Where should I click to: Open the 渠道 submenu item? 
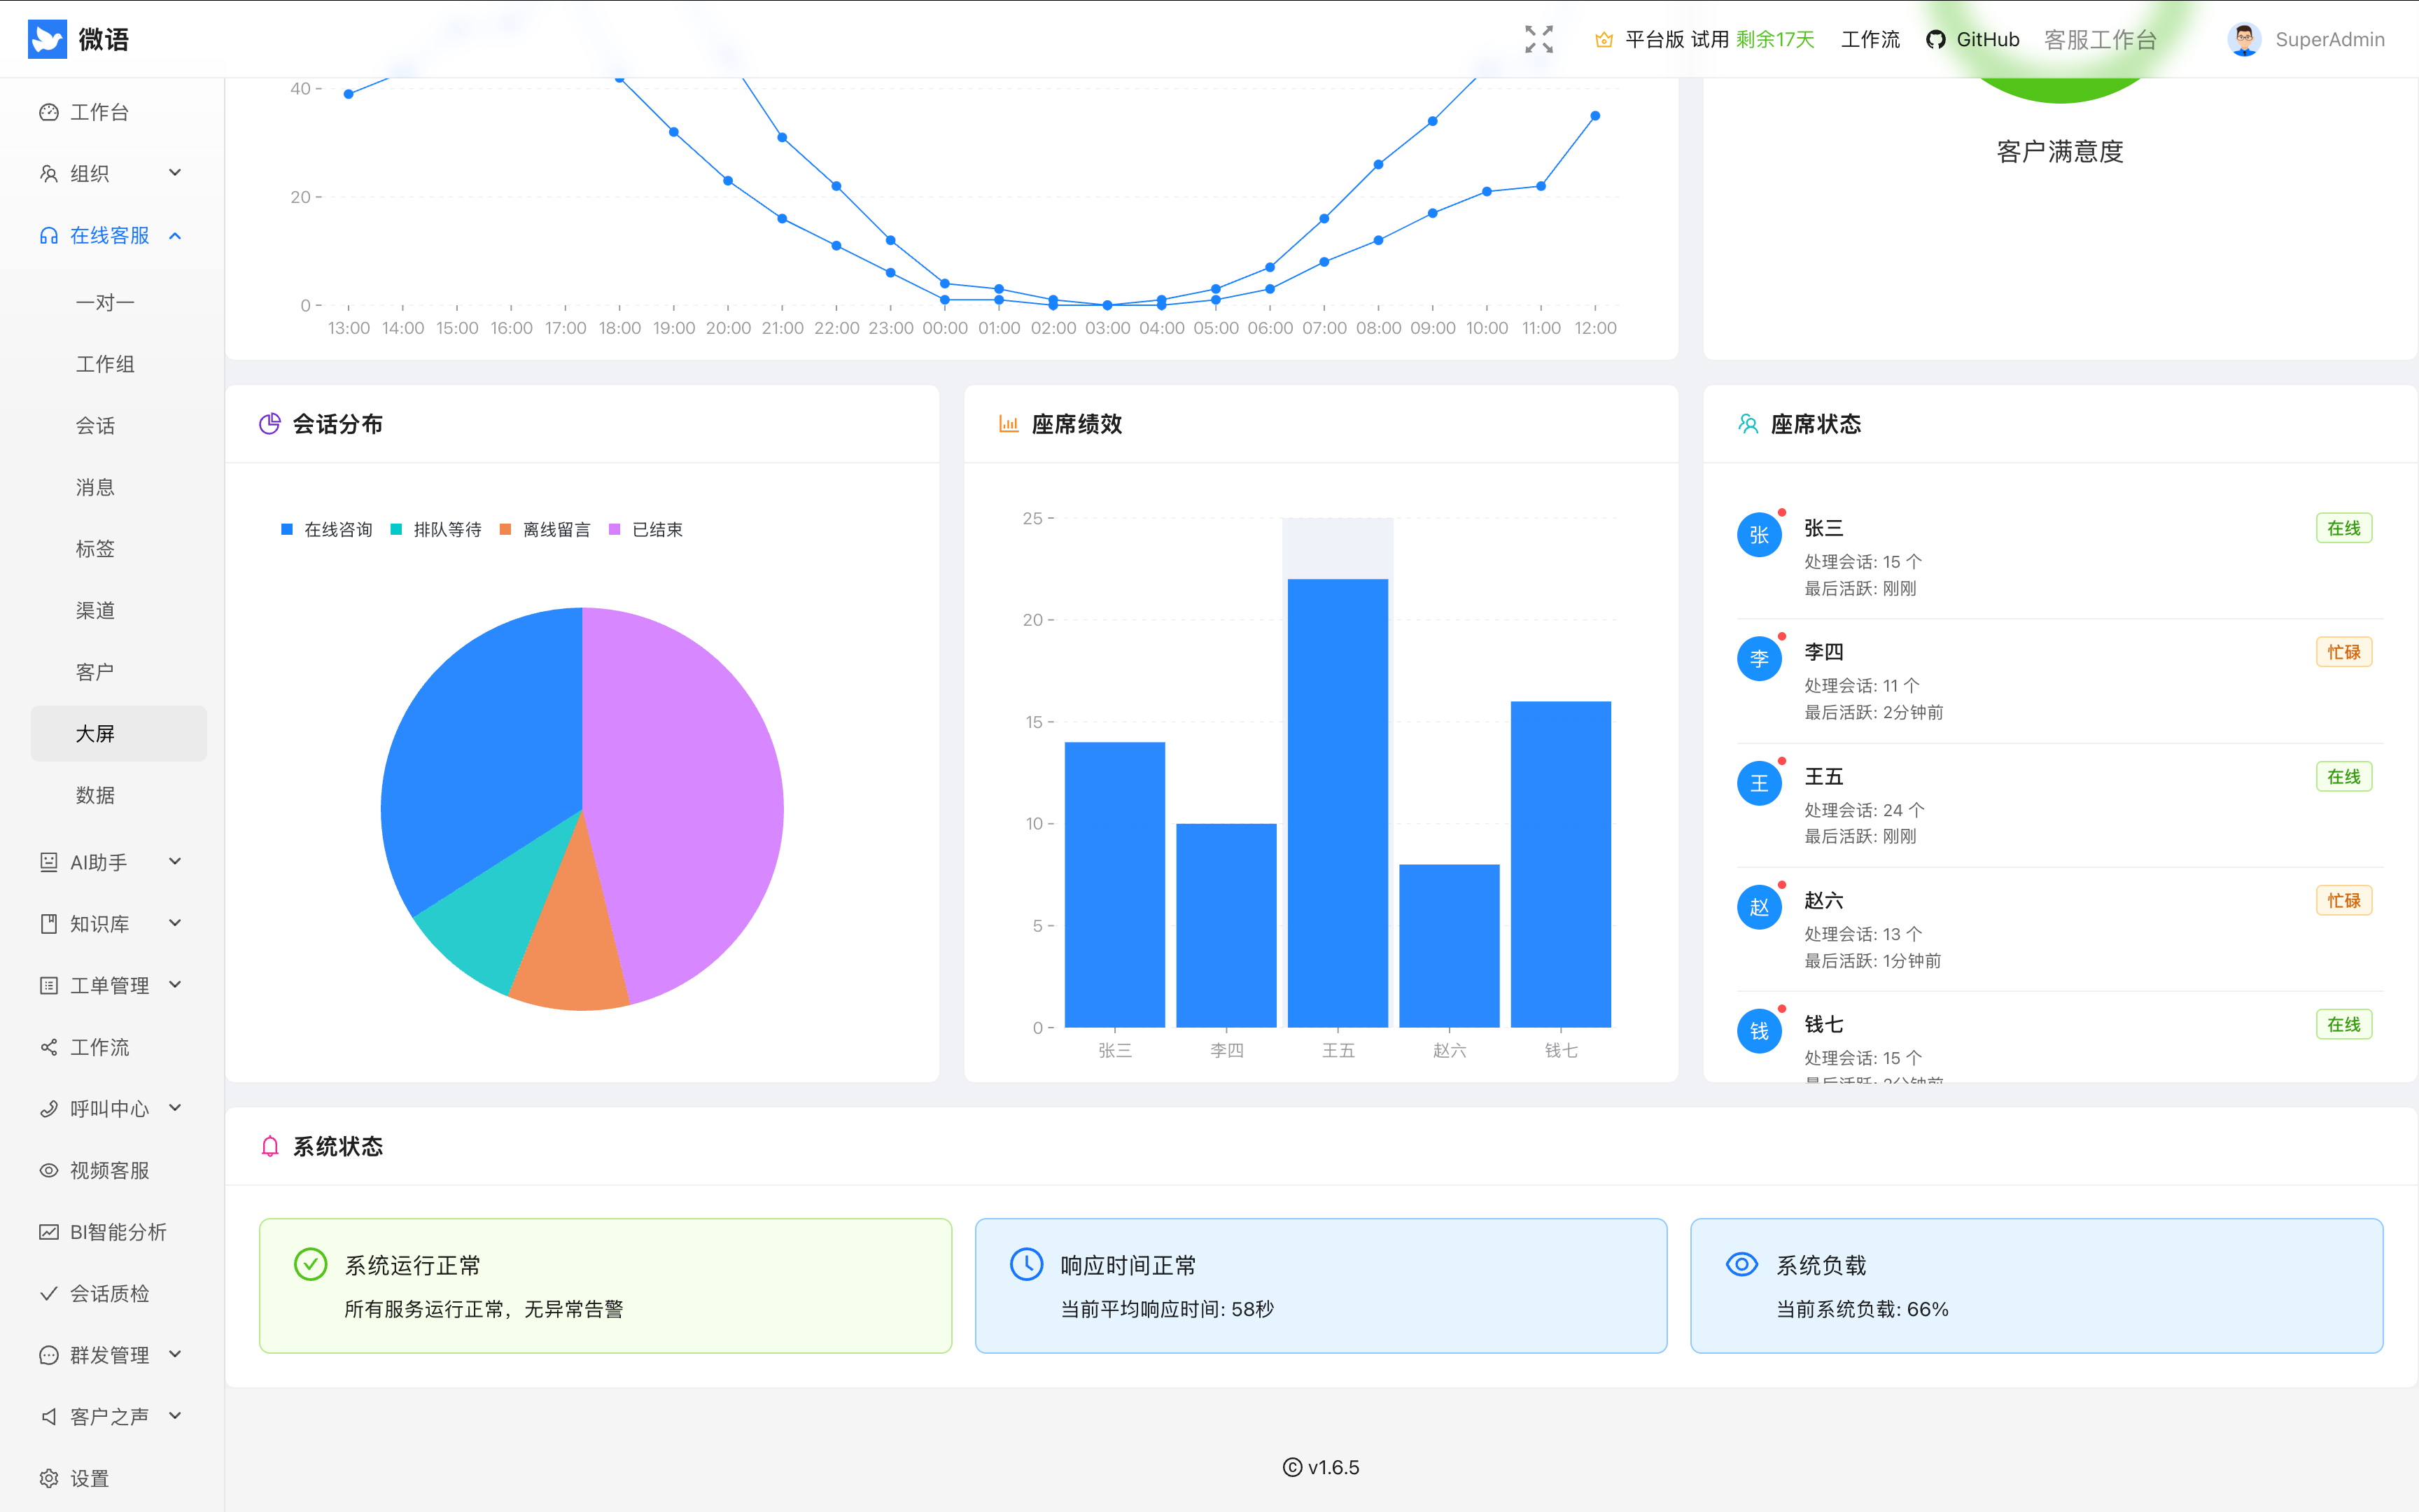point(118,611)
